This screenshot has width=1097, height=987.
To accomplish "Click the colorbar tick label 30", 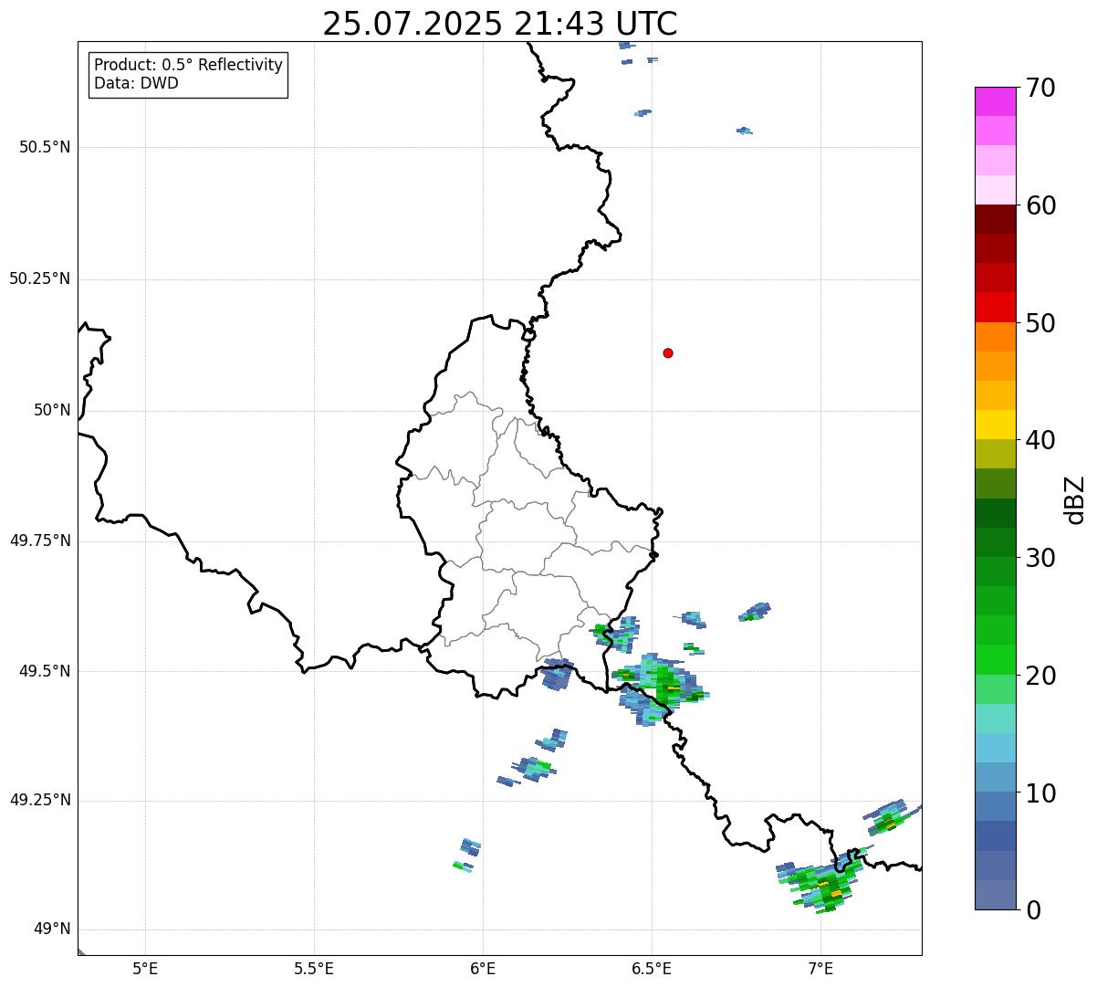I will coord(1040,558).
